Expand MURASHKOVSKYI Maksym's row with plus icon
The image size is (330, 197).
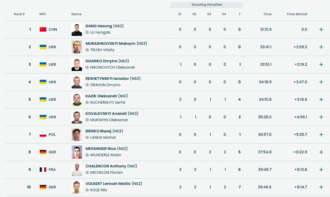(x=321, y=47)
